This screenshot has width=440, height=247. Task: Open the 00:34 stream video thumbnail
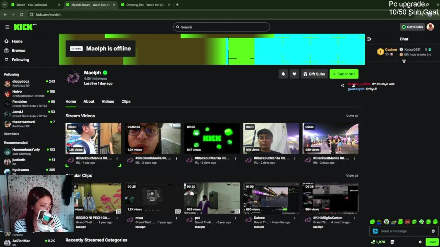[x=330, y=138]
